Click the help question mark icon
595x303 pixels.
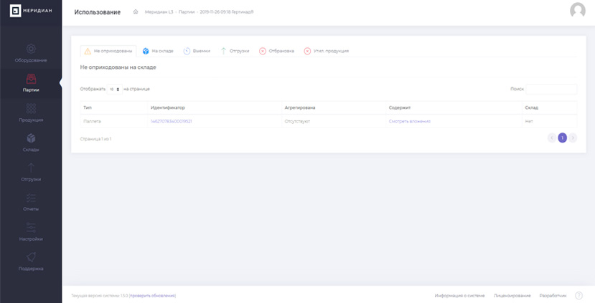pyautogui.click(x=578, y=295)
